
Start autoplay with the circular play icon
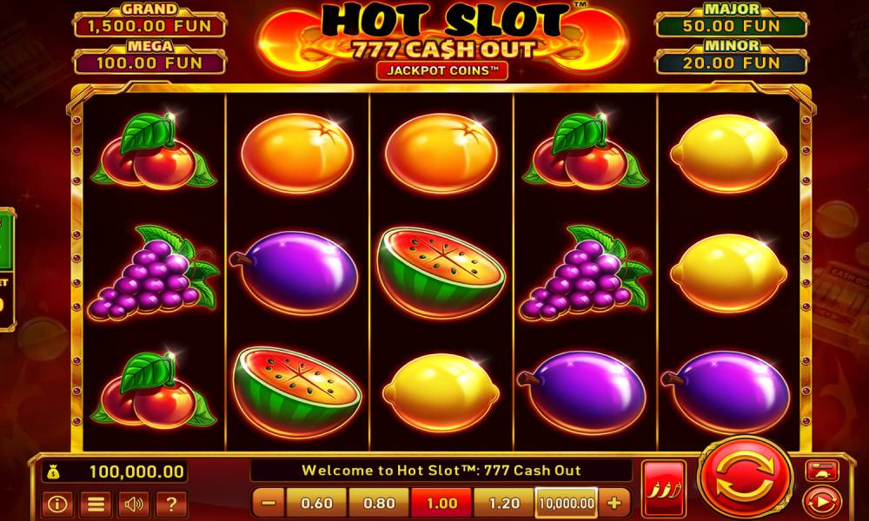822,502
